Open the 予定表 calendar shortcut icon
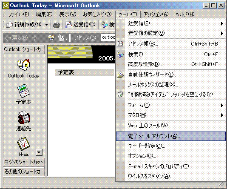Viewport: 227px width, 189px height. [x=24, y=91]
